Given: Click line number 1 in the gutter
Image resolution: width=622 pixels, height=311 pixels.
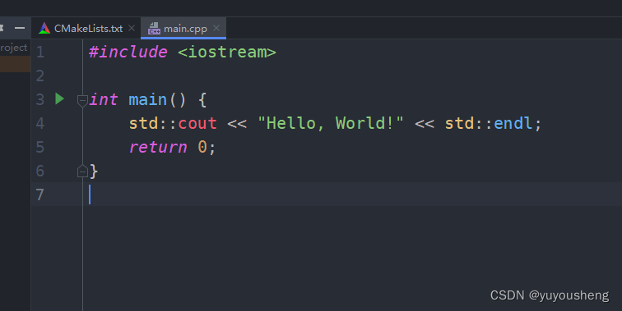Looking at the screenshot, I should [40, 52].
